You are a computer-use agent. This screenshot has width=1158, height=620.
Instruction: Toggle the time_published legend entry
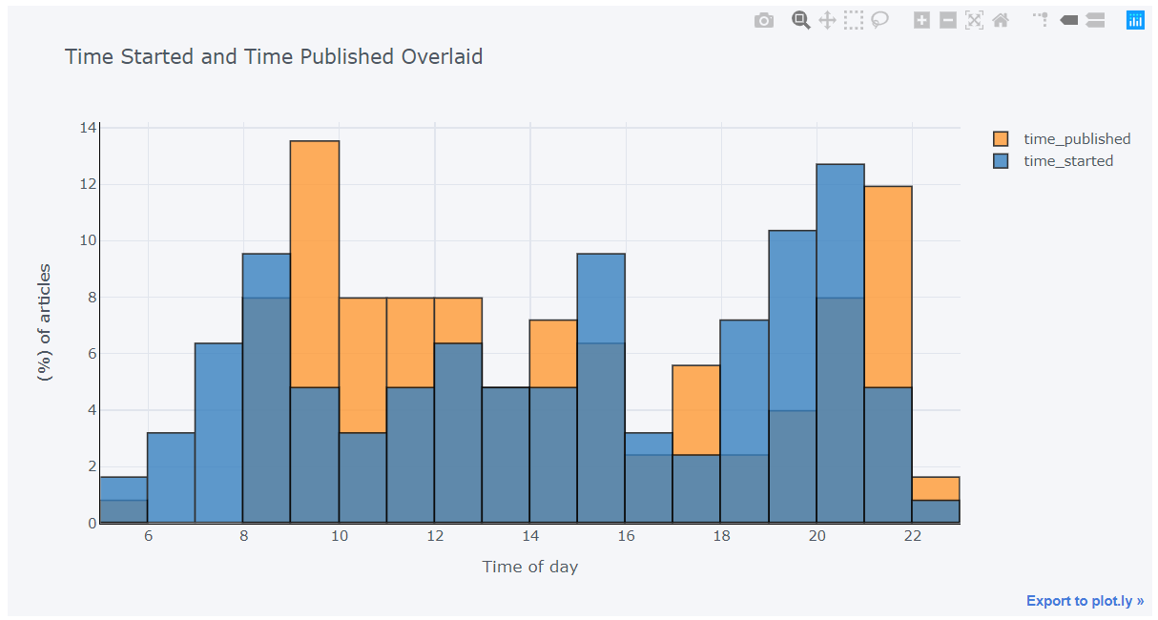pyautogui.click(x=1062, y=139)
